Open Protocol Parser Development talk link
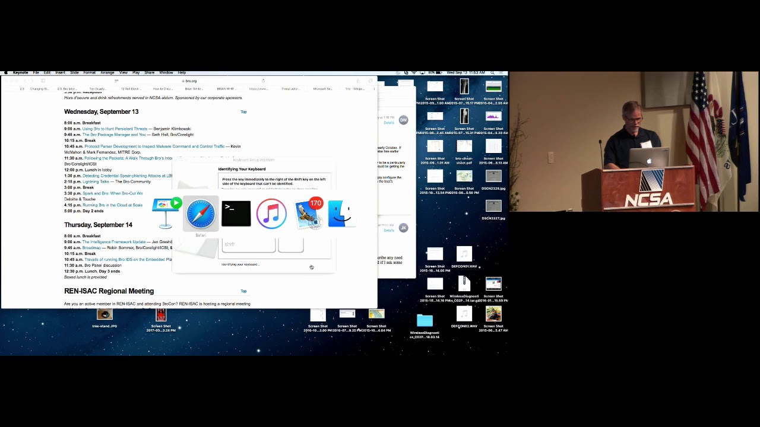 (x=154, y=146)
